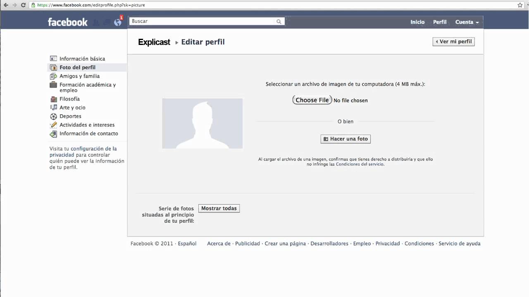Open Información de contacto section

[x=88, y=134]
